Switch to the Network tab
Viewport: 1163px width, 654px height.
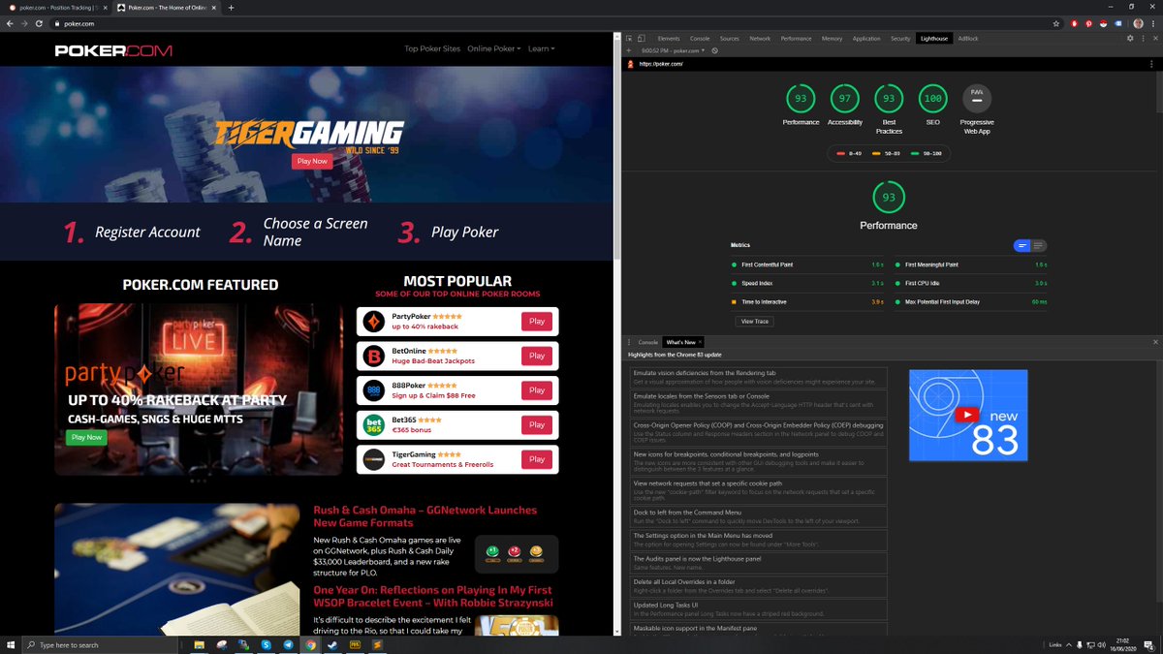coord(760,39)
